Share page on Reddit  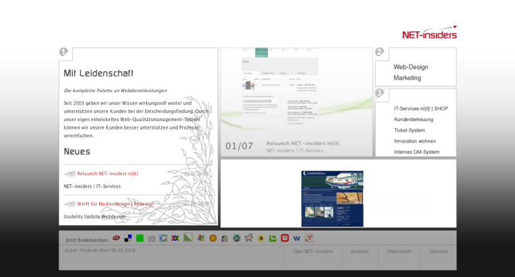[248, 238]
